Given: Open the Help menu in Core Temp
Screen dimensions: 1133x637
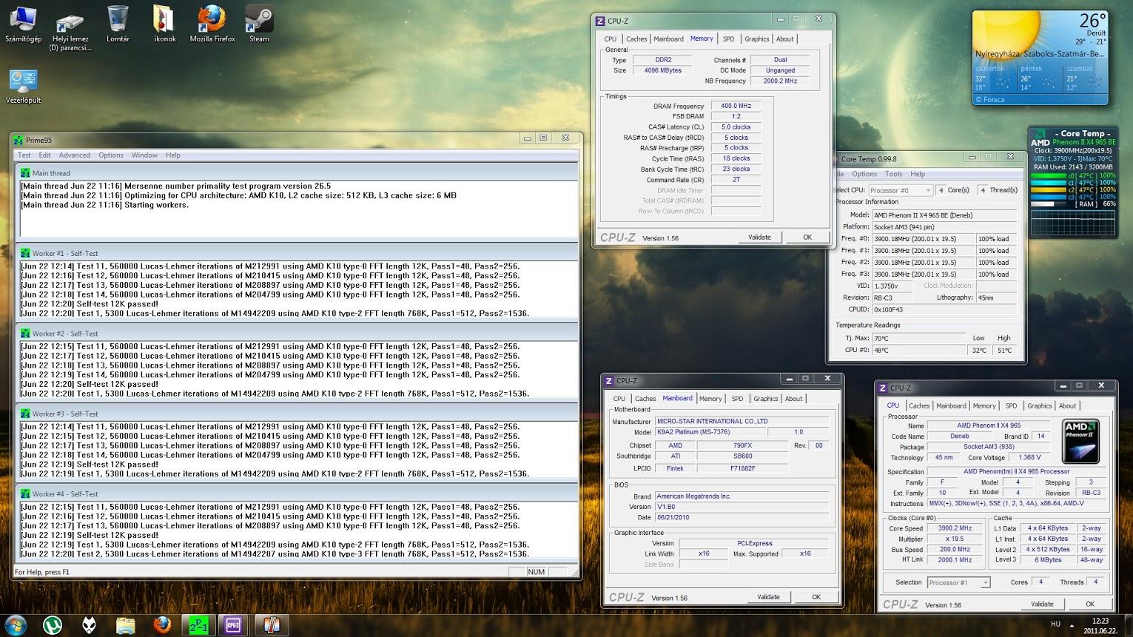Looking at the screenshot, I should (918, 174).
